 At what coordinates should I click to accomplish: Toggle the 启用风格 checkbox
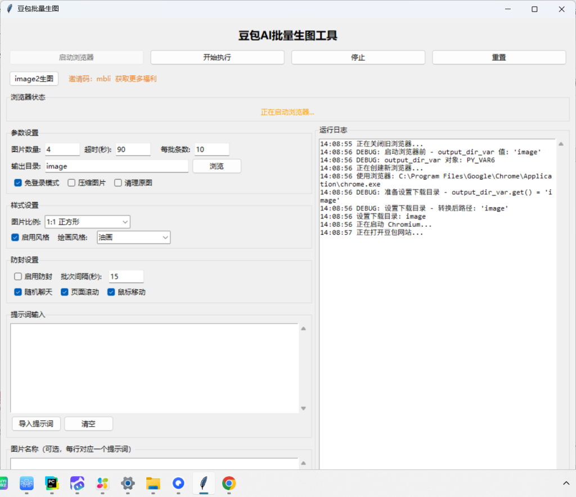point(15,237)
